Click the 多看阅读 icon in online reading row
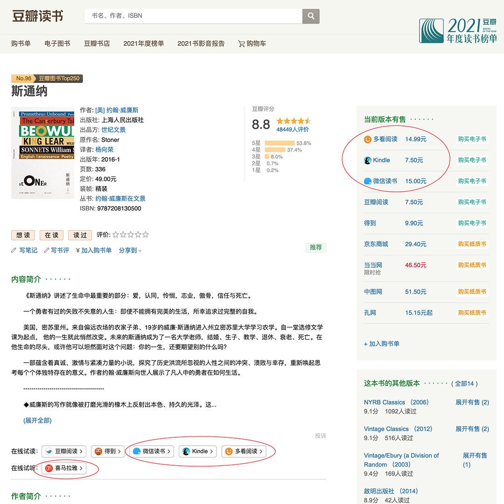Screen dimensions: 504x504 click(229, 451)
